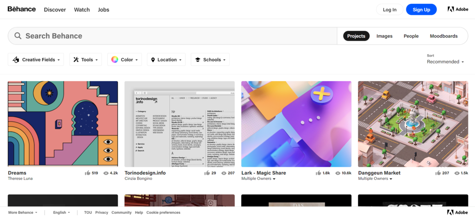Screen dimensions: 475x217
Task: Click the thumbs-up icon for Torinodesign.info
Action: (x=207, y=173)
